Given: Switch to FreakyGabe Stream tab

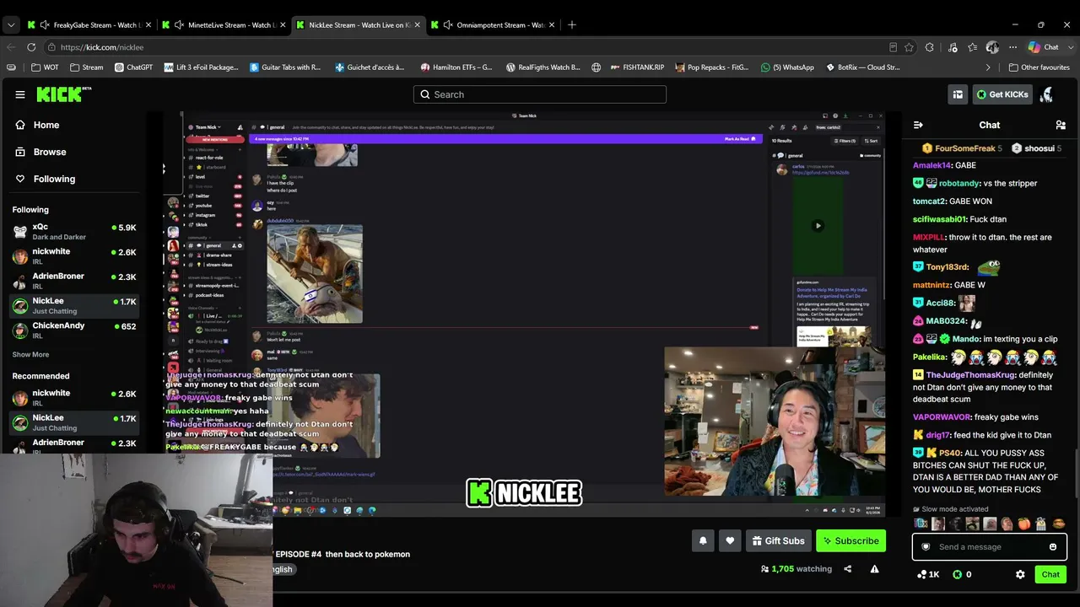Looking at the screenshot, I should coord(89,25).
